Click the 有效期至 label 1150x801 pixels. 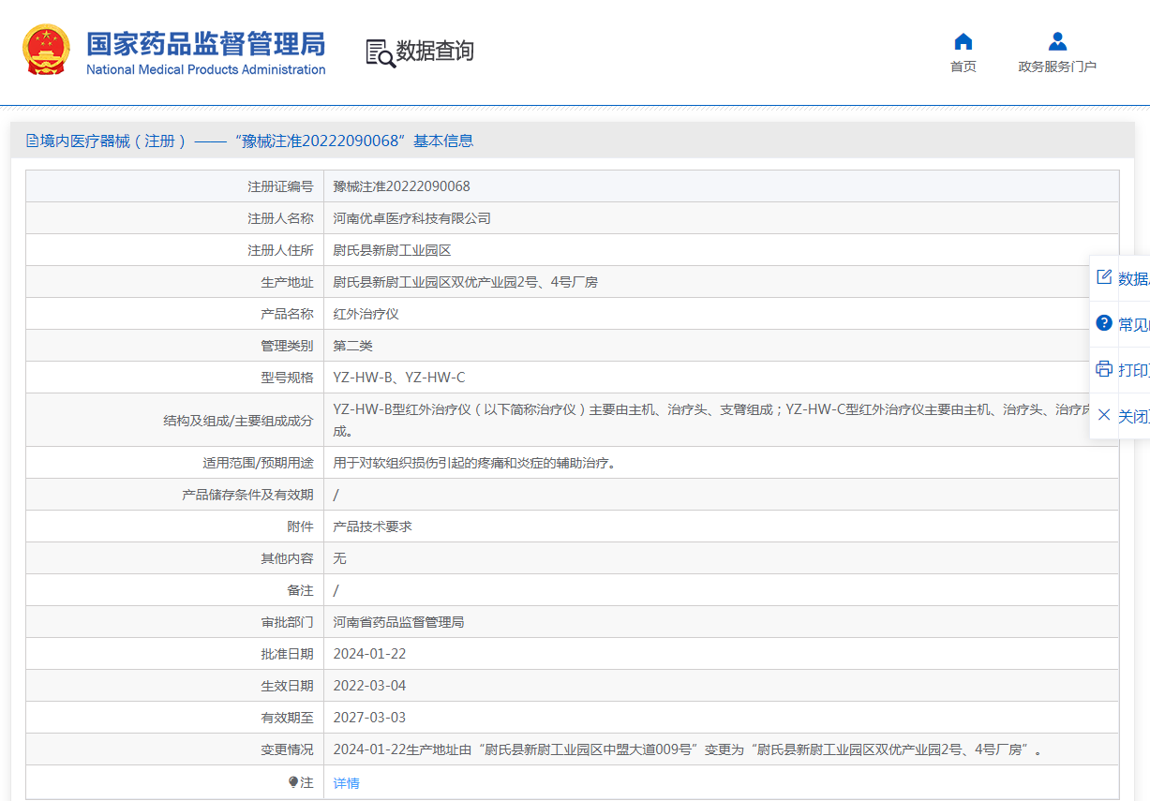pyautogui.click(x=287, y=718)
